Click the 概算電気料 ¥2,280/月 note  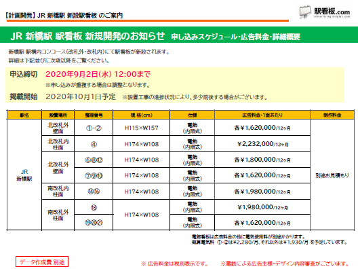coord(270,242)
